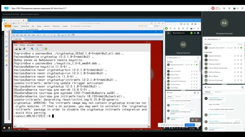Click the blue button in notification popup

tap(190, 125)
